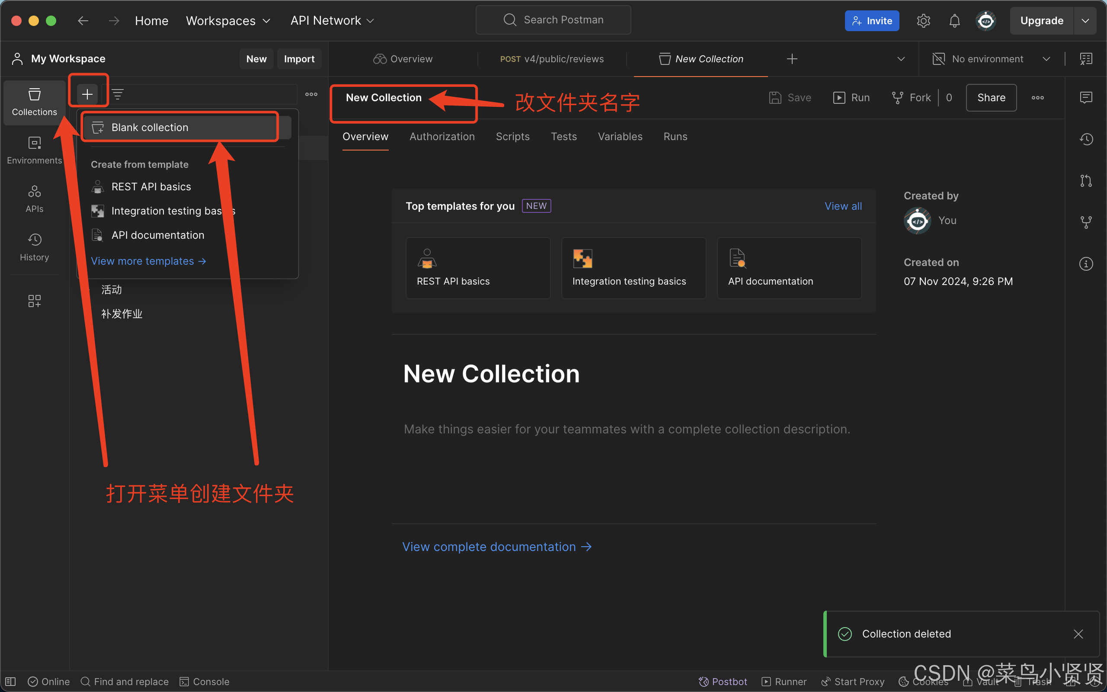Select the 补发作业 collection in sidebar
Screen dimensions: 1107x692
pyautogui.click(x=122, y=314)
